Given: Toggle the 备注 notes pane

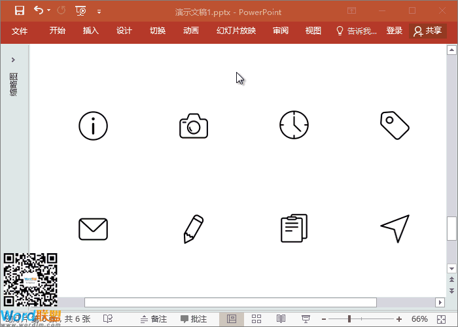Looking at the screenshot, I should [154, 319].
